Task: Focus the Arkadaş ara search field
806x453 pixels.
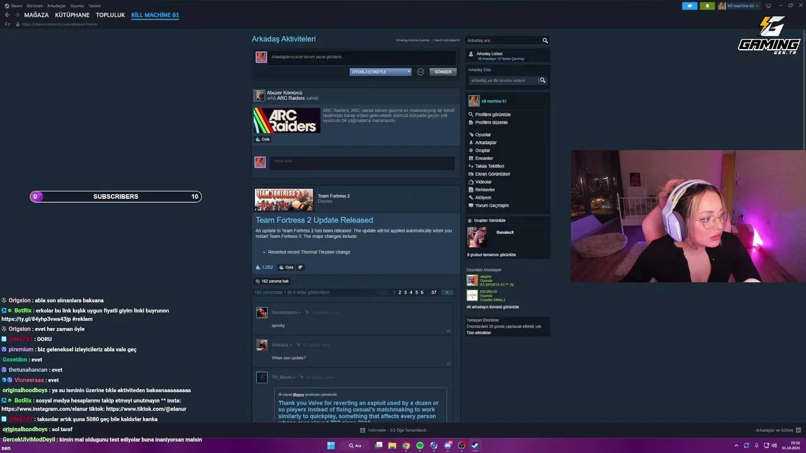Action: [x=503, y=40]
